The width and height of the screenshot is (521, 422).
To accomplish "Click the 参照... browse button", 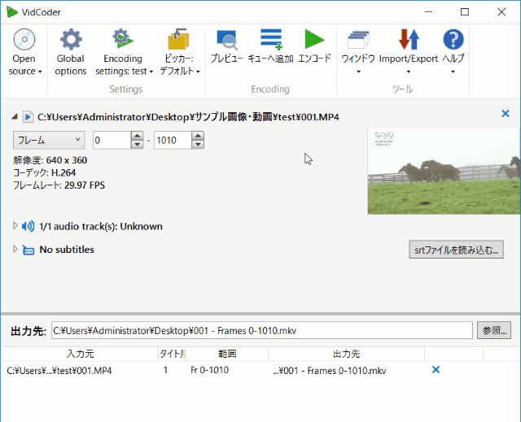I will click(494, 330).
